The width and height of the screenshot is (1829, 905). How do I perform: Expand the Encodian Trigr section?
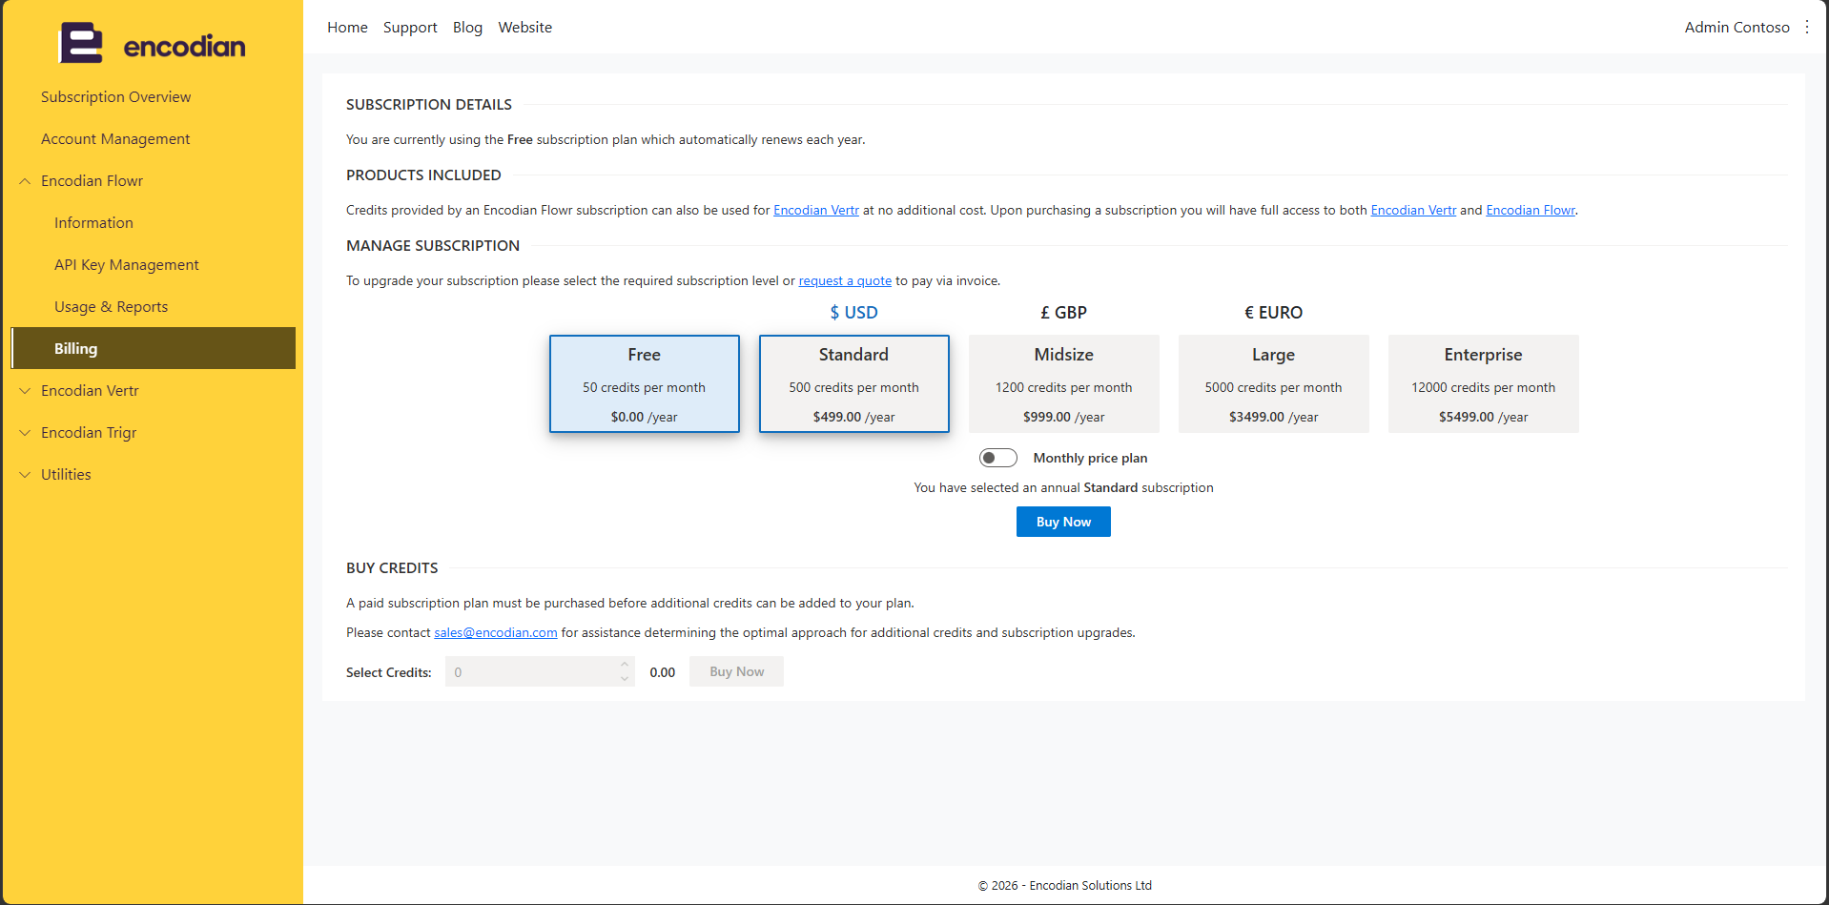pyautogui.click(x=25, y=433)
